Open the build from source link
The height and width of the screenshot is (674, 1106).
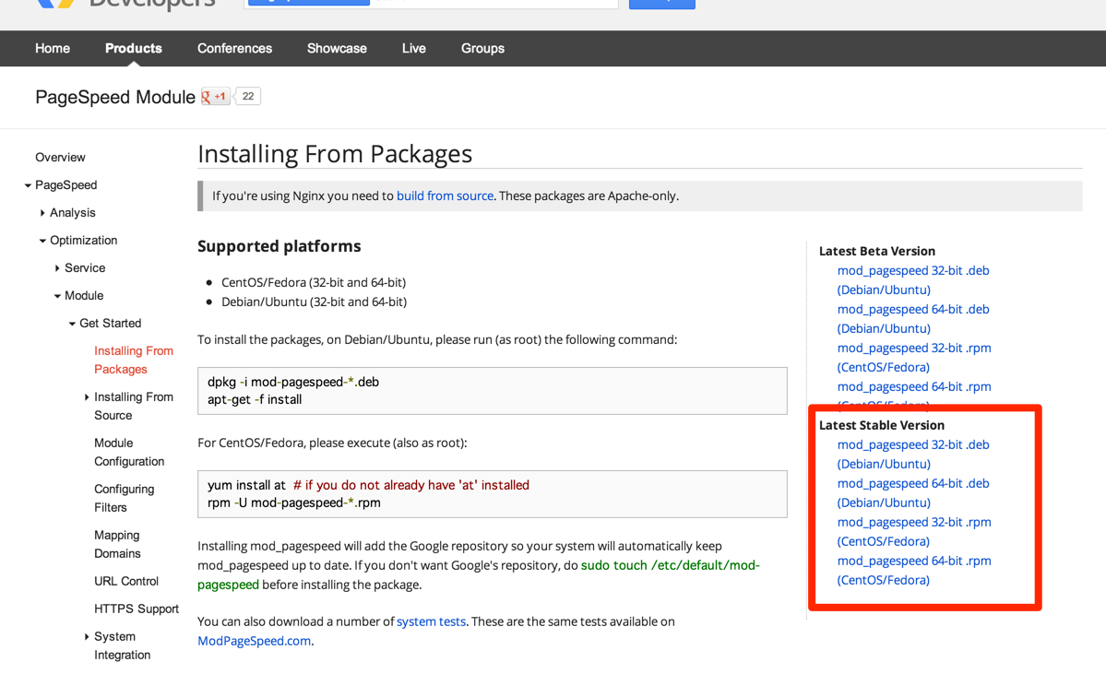(446, 195)
